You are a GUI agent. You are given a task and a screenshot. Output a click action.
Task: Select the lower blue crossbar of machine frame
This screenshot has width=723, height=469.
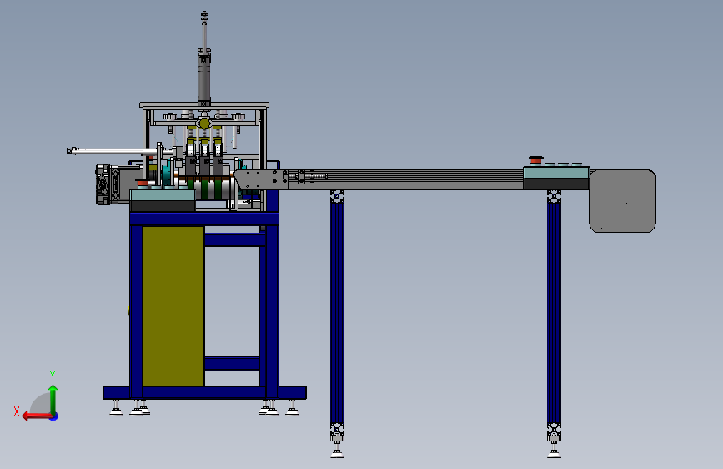[232, 363]
